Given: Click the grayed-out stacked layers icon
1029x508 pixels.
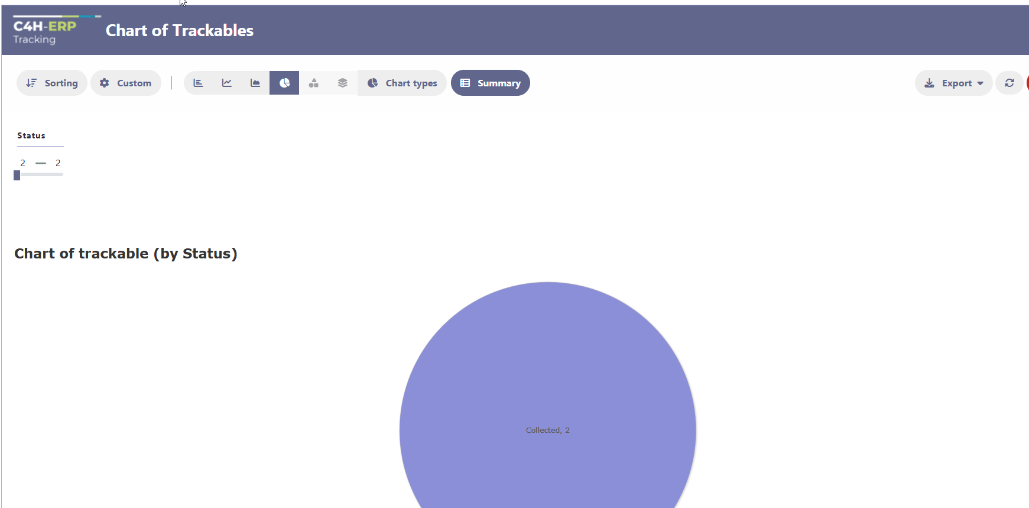Looking at the screenshot, I should click(342, 83).
